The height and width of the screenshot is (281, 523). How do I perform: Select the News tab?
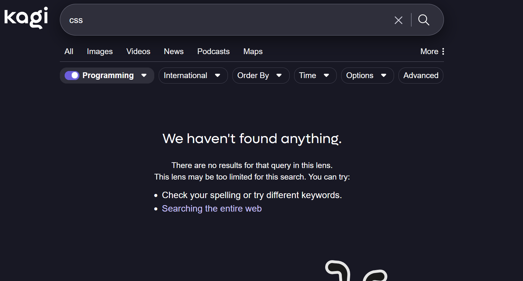(173, 52)
